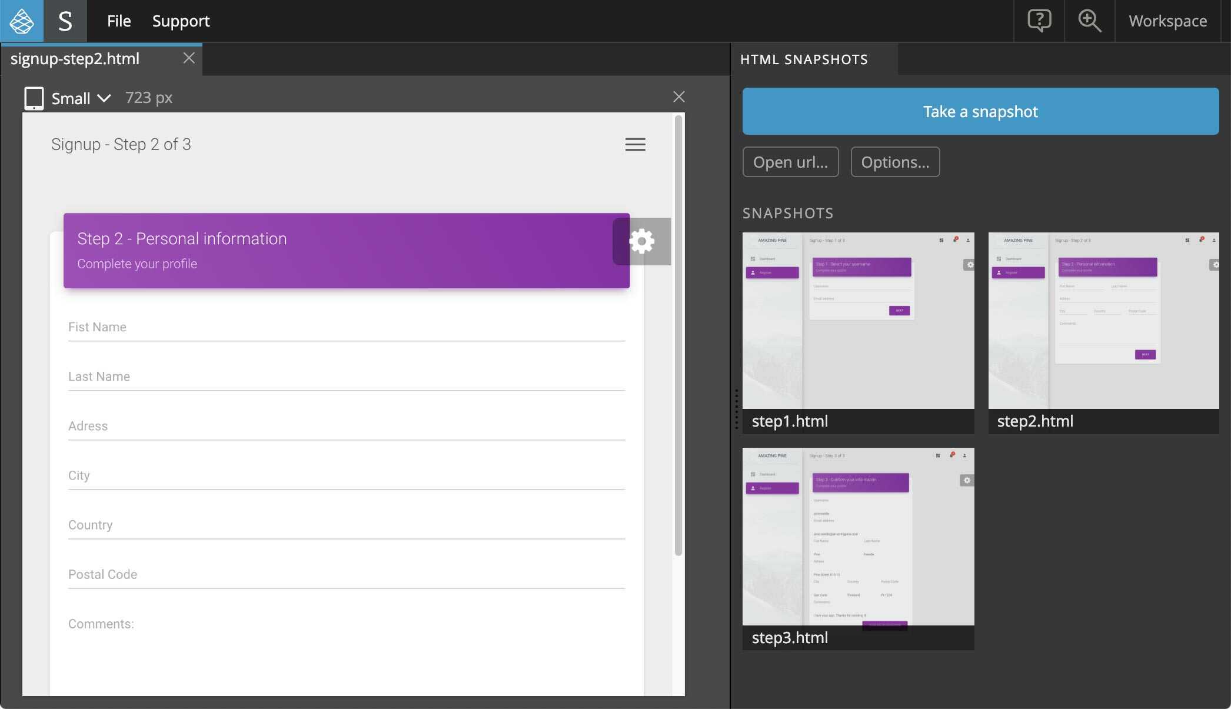
Task: Click the Options... button
Action: coord(895,162)
